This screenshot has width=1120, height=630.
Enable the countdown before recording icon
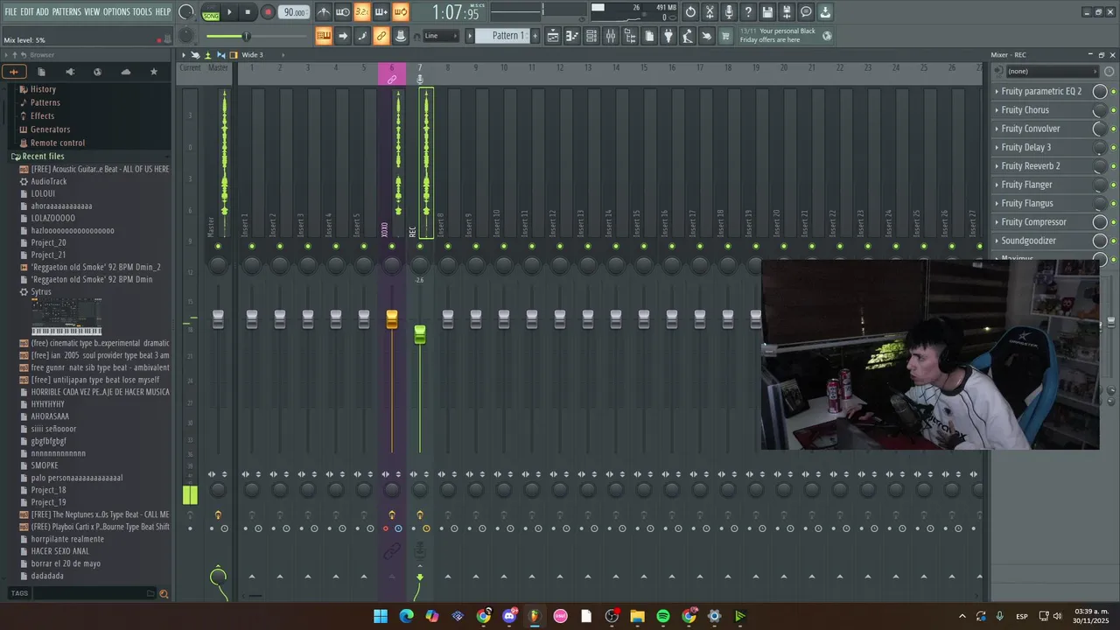361,12
